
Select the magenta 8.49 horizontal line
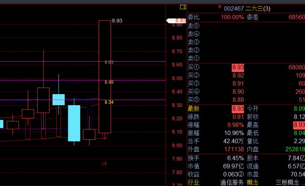click(x=83, y=80)
